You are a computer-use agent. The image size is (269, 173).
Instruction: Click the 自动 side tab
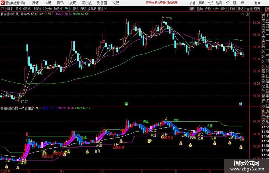pos(265,112)
